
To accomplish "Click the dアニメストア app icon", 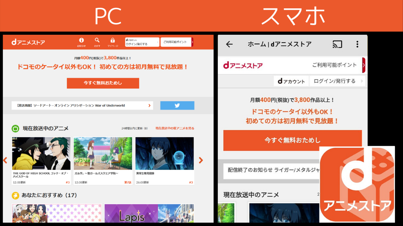I will coord(357,185).
